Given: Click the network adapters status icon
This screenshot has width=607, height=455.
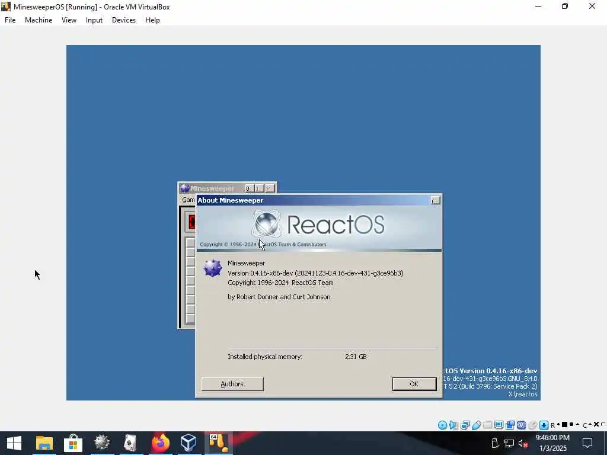Looking at the screenshot, I should point(465,425).
